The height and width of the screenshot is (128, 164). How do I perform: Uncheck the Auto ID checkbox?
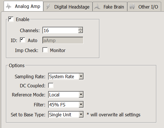pos(22,40)
